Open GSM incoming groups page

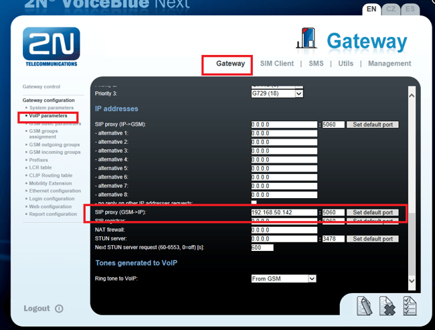click(55, 152)
